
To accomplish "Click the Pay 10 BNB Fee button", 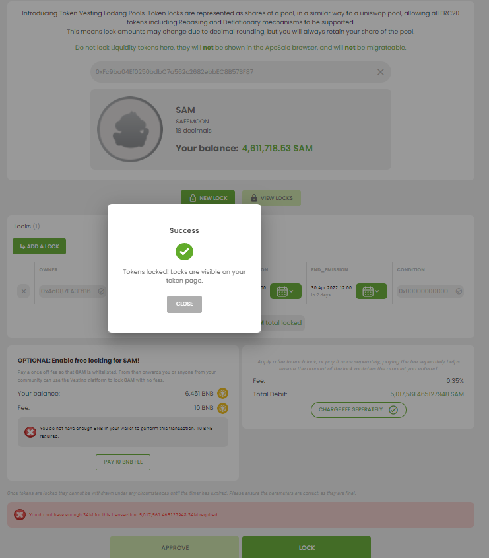I will (123, 462).
